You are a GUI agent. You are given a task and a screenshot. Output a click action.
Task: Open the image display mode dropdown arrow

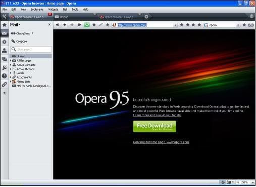point(233,182)
